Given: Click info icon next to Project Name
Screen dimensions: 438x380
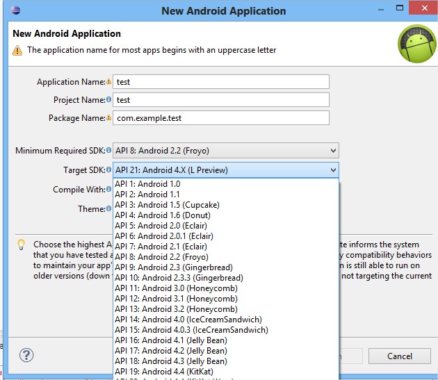Looking at the screenshot, I should pyautogui.click(x=108, y=99).
